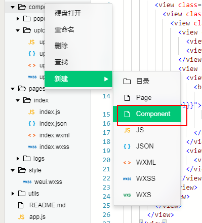202x223 pixels.
Task: Open the 新建 submenu entry
Action: tap(78, 79)
